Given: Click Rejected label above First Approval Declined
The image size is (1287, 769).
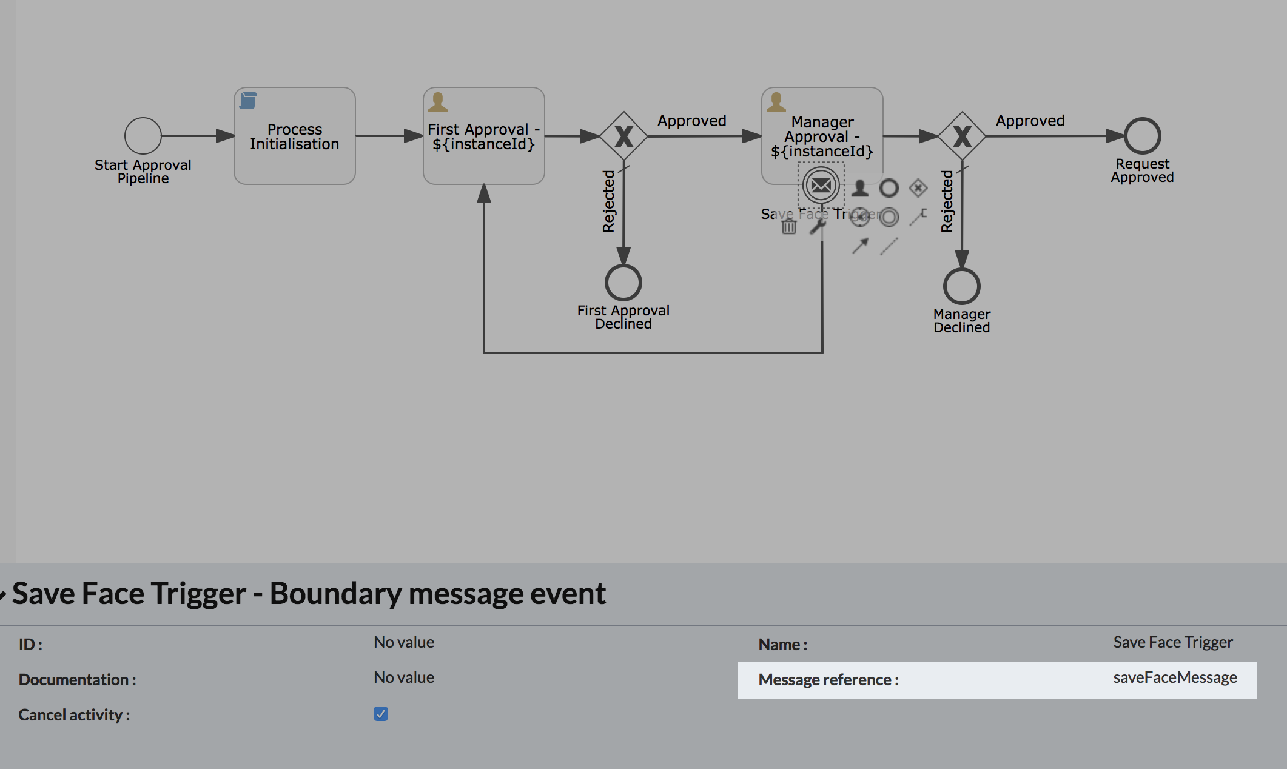Looking at the screenshot, I should (x=608, y=201).
